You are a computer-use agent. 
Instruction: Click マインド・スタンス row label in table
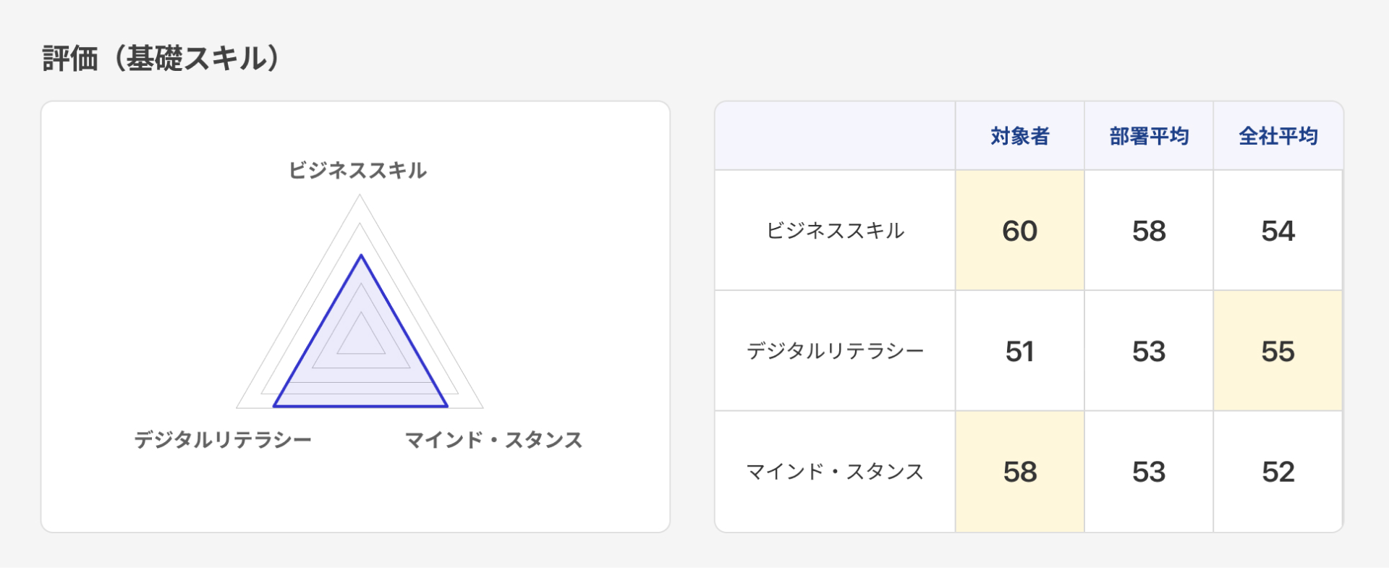point(835,472)
